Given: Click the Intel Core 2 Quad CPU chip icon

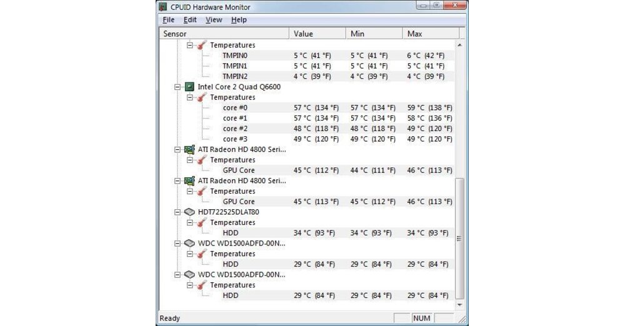Looking at the screenshot, I should [x=190, y=87].
